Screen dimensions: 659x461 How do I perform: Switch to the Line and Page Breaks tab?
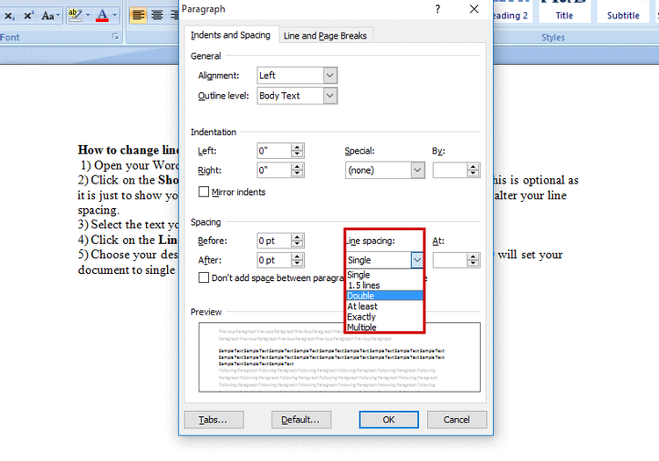pos(325,36)
